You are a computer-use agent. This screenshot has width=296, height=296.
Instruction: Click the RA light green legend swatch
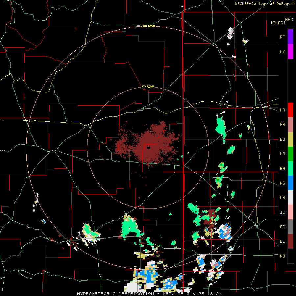(290, 168)
